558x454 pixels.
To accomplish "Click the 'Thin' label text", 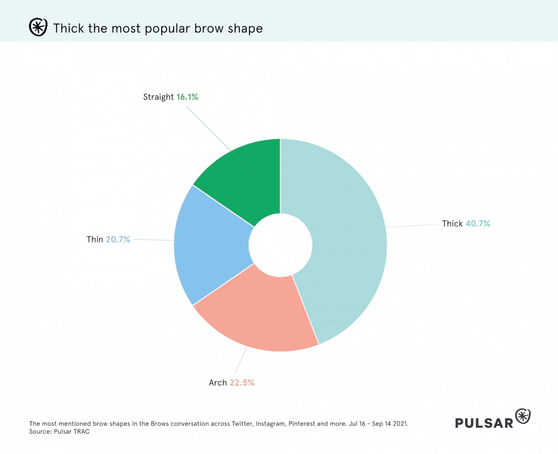I will click(x=95, y=239).
